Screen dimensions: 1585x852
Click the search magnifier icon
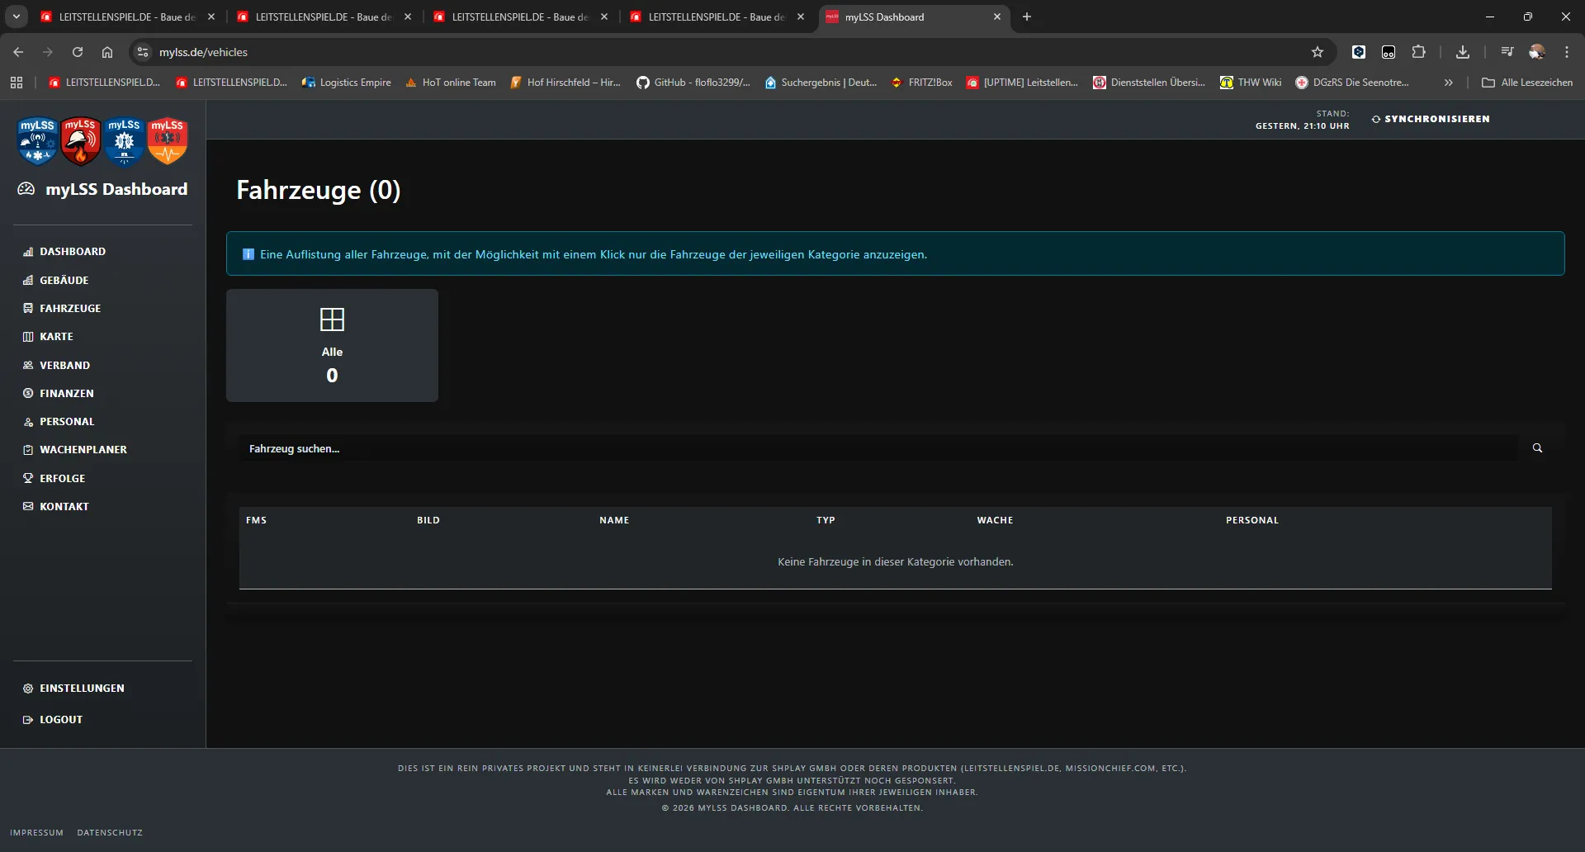click(x=1537, y=448)
